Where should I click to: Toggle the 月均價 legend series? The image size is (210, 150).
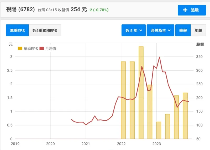(50, 48)
